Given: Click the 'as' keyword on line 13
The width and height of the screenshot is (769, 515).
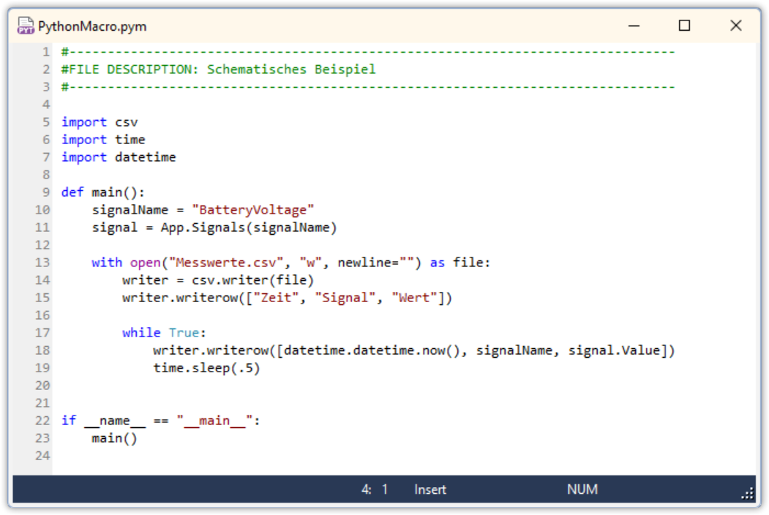Looking at the screenshot, I should (x=437, y=263).
